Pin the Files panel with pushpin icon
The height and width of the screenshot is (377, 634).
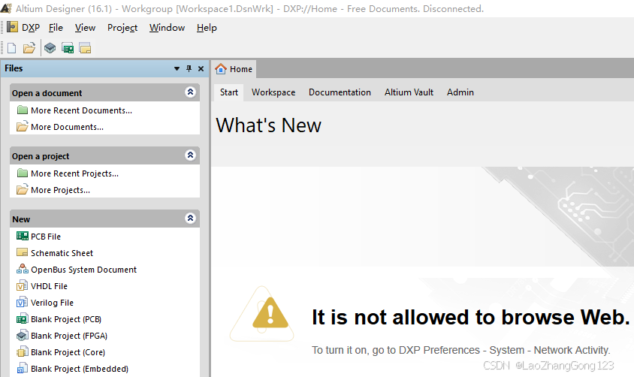189,68
